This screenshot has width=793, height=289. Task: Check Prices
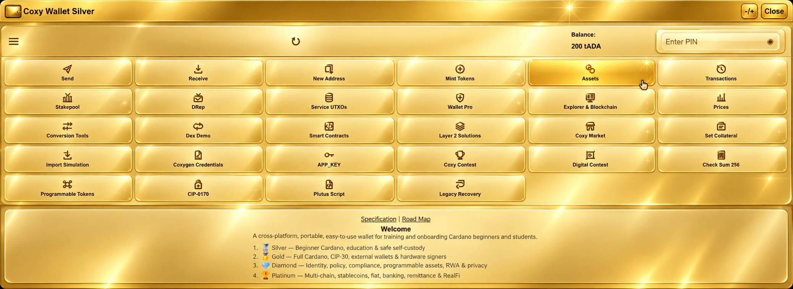point(722,101)
